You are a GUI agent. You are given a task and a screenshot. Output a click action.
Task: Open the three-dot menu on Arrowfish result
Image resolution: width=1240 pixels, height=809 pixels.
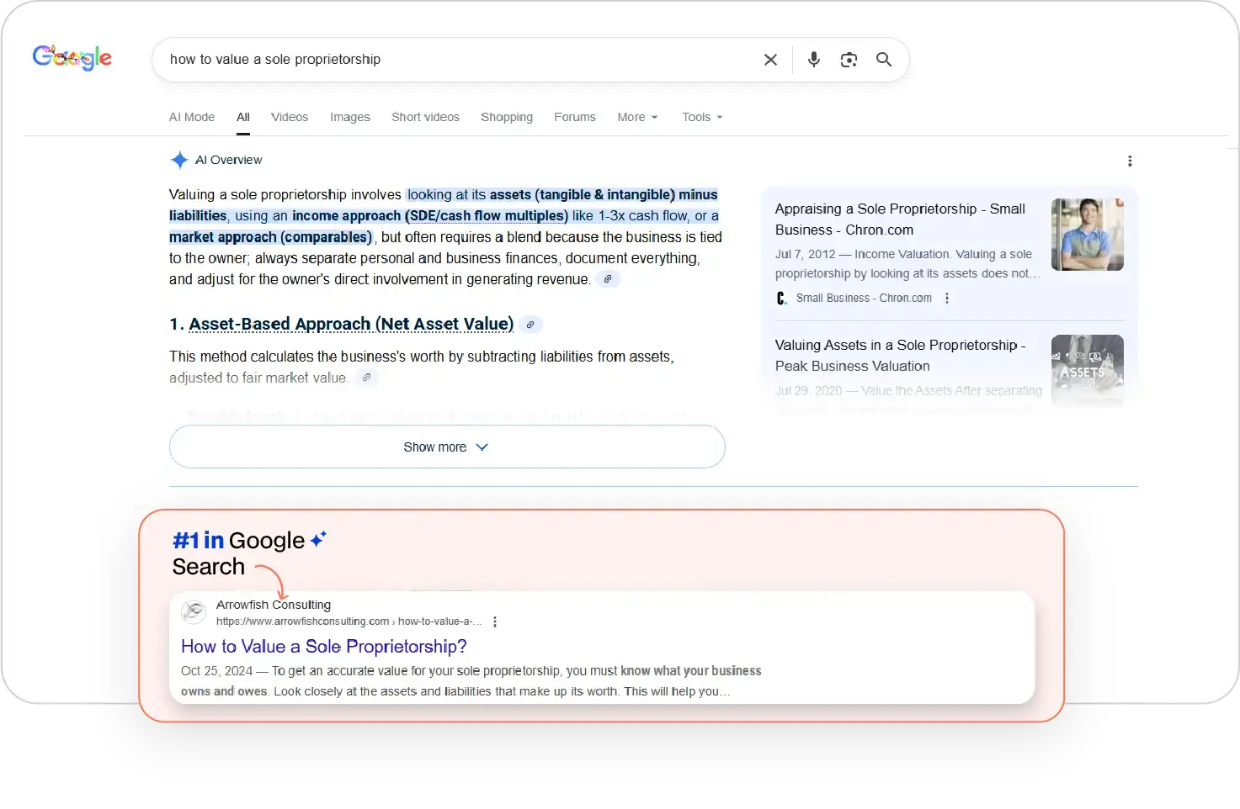point(495,621)
